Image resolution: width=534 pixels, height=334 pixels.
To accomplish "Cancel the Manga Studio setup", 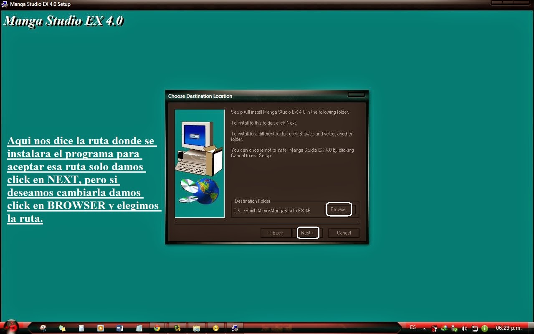I will pyautogui.click(x=344, y=233).
